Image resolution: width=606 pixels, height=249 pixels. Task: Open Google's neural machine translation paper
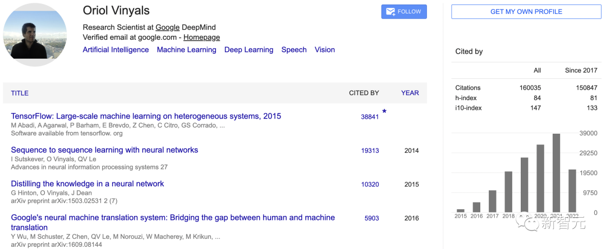[x=173, y=218]
